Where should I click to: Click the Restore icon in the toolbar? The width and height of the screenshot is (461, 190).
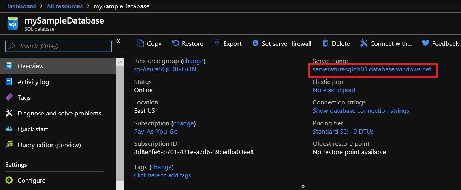[175, 43]
